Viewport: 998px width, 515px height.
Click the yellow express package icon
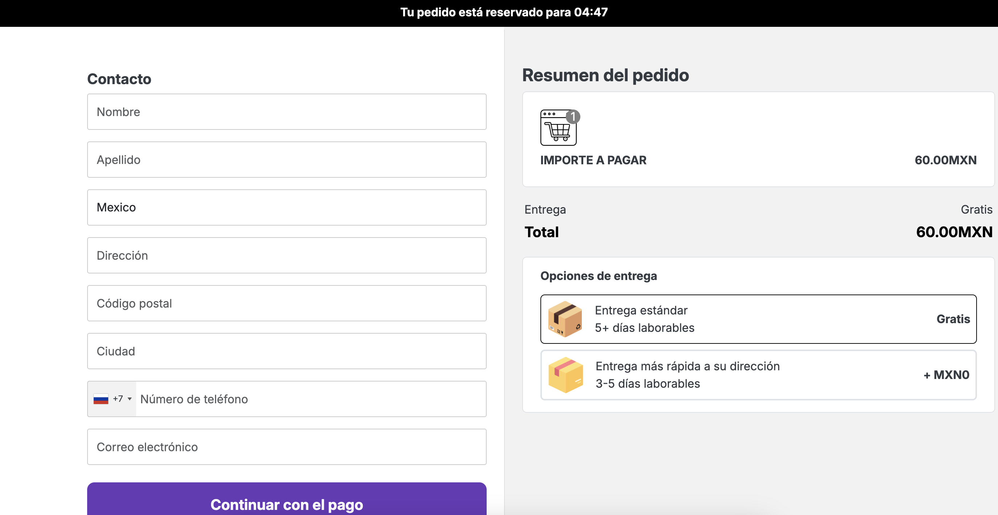[565, 375]
